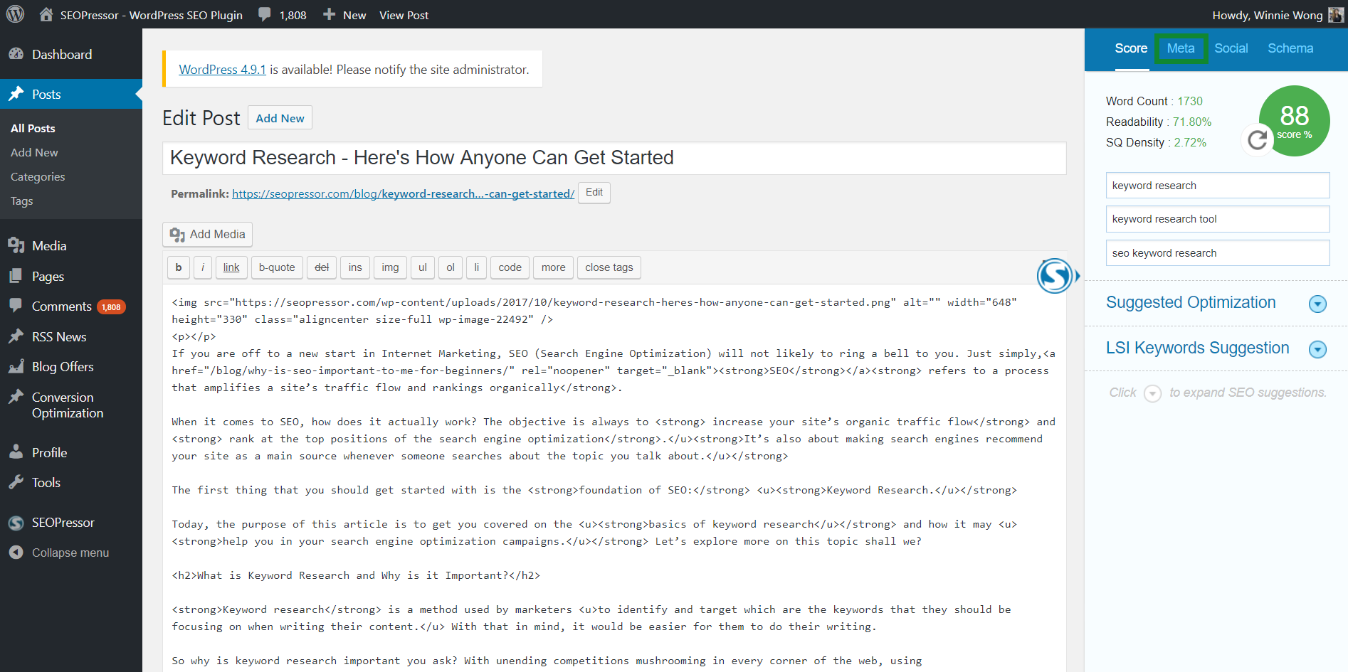The height and width of the screenshot is (672, 1348).
Task: Click the 'keyword research' keyword field
Action: (x=1218, y=185)
